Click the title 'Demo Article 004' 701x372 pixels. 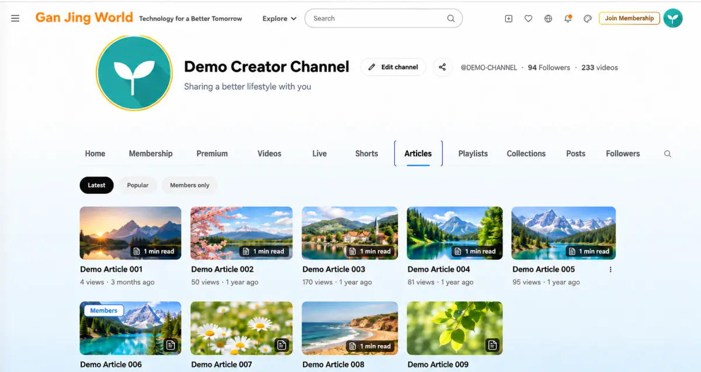coord(439,269)
